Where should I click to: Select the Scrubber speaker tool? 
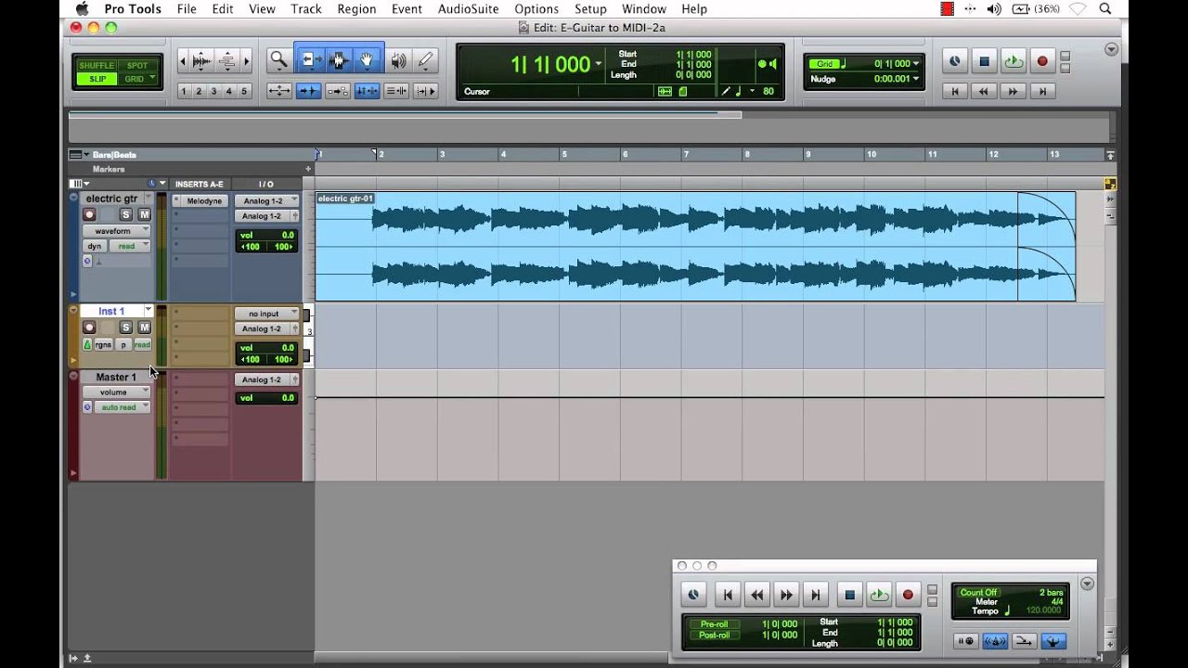click(x=398, y=61)
